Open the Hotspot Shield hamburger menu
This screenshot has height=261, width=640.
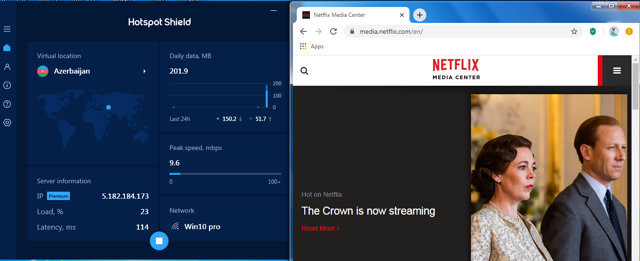[7, 29]
